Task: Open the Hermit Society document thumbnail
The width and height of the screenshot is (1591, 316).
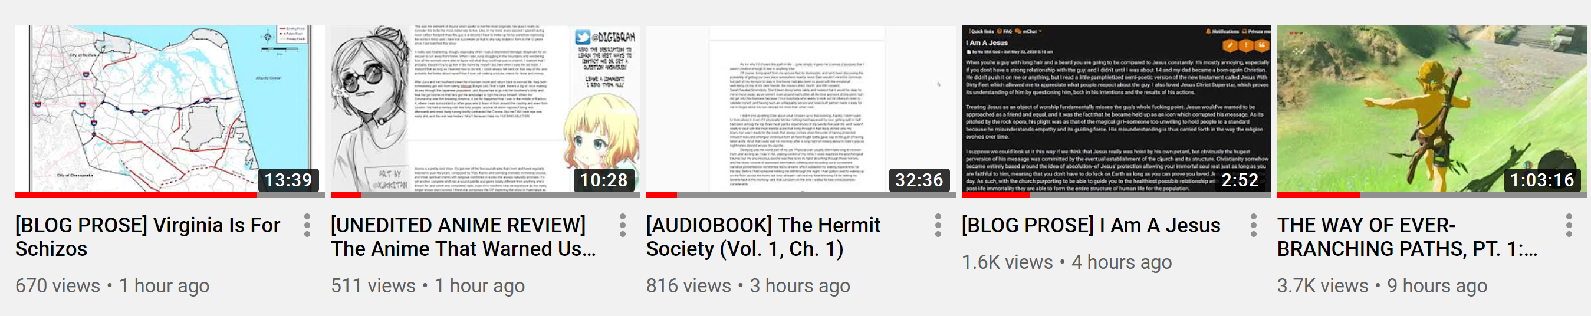Action: [x=801, y=111]
